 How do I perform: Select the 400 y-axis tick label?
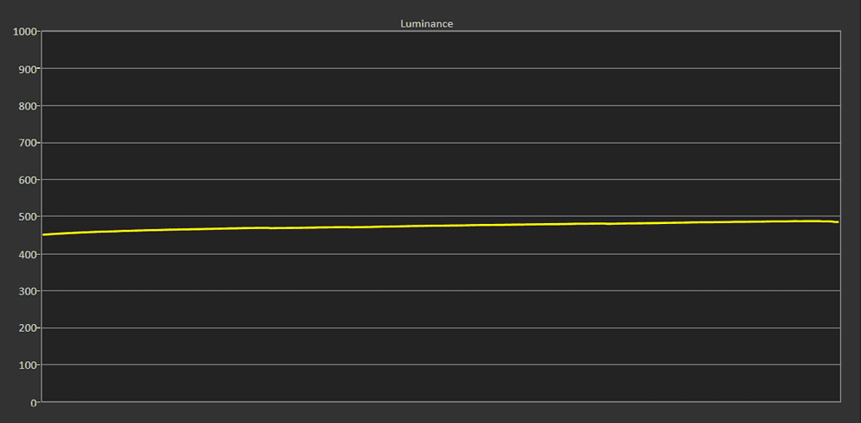[28, 254]
